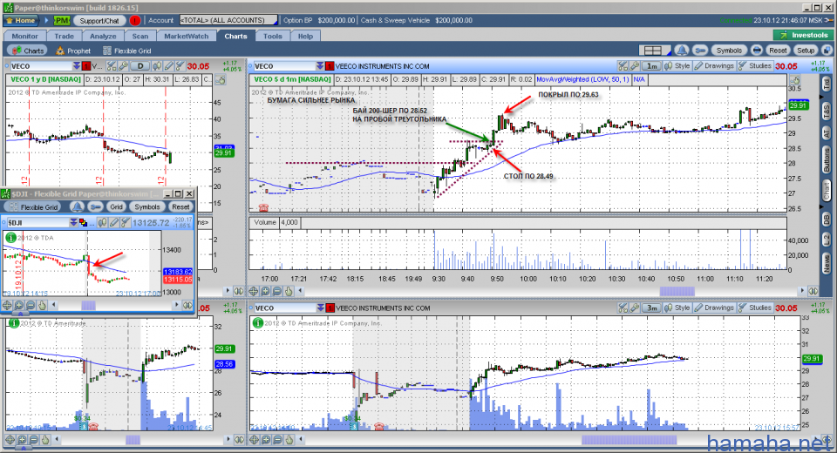The height and width of the screenshot is (453, 837).
Task: Open the Setup menu
Action: pos(806,51)
